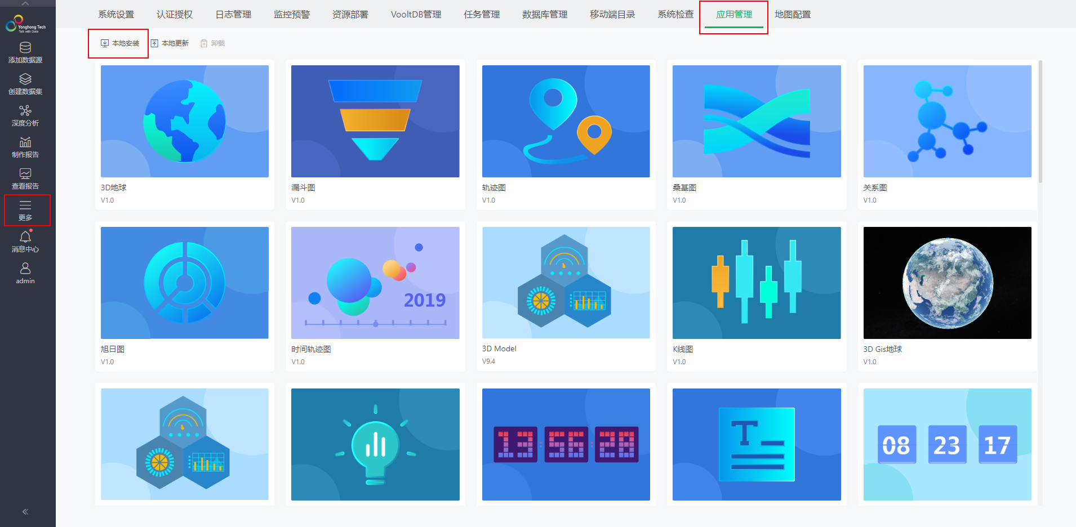Open the 地图配置 tab
This screenshot has height=527, width=1076.
(x=793, y=15)
